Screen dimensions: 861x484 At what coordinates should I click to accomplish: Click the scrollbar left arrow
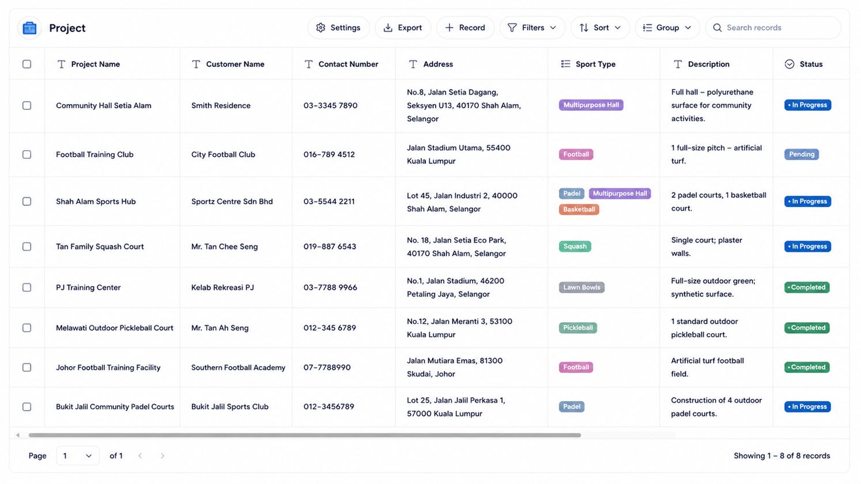(18, 435)
